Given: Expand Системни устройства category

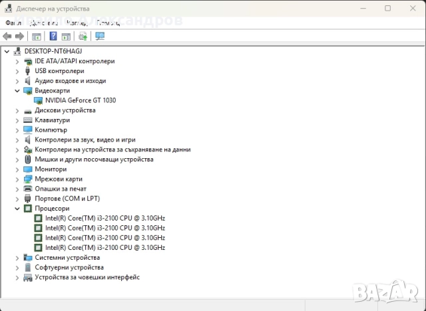Looking at the screenshot, I should click(x=17, y=258).
